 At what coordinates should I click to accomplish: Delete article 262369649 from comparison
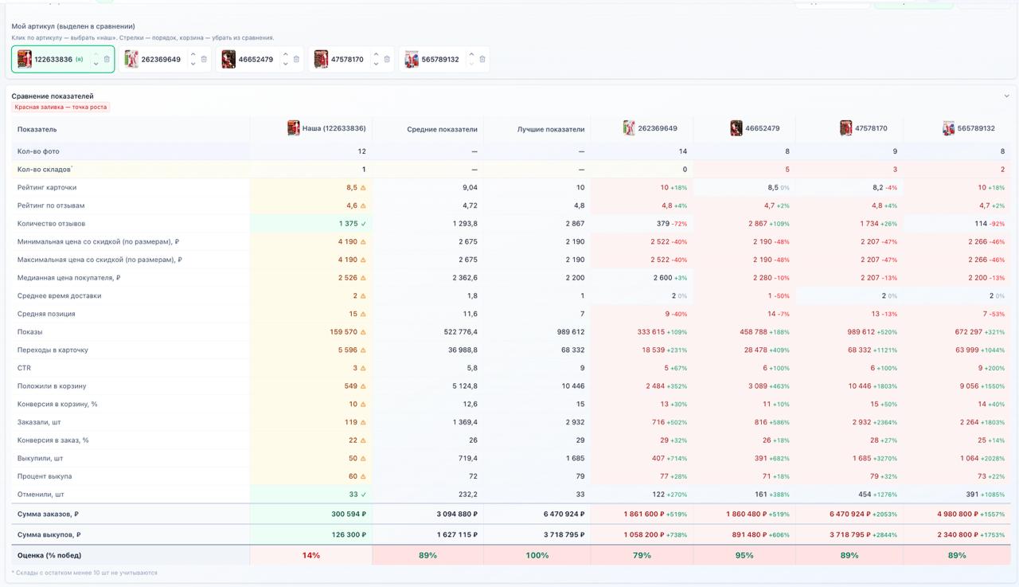204,59
